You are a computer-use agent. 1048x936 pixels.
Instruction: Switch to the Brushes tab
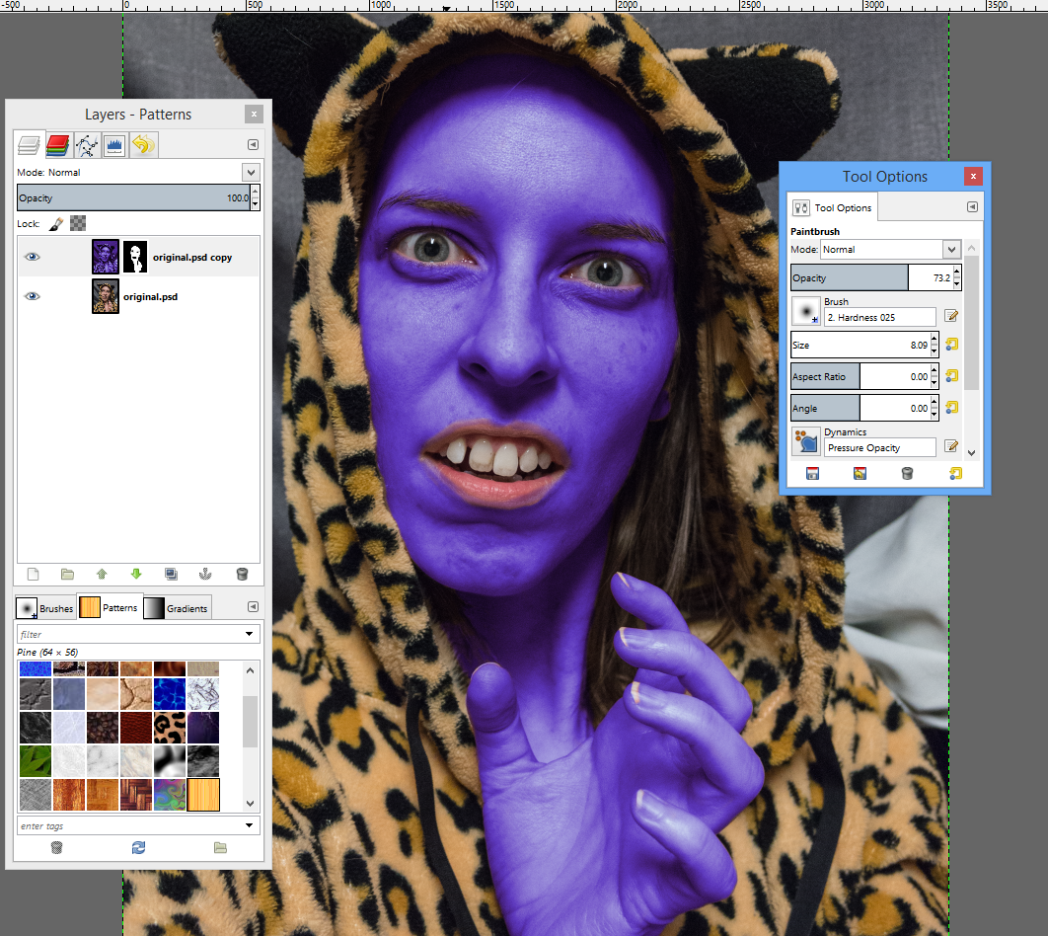click(x=45, y=607)
